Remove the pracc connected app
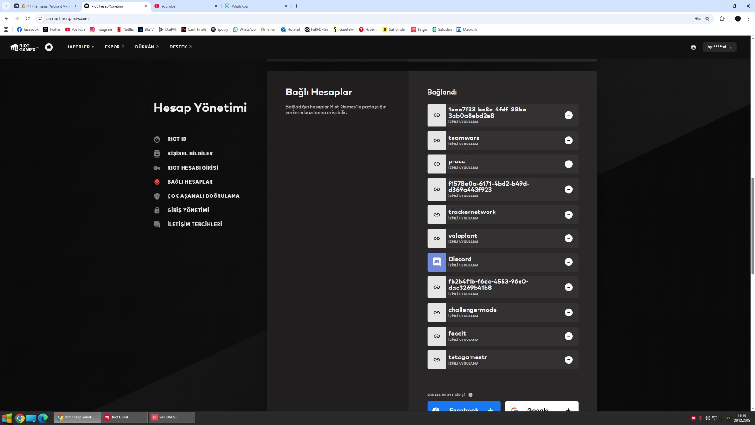Viewport: 755px width, 425px height. click(x=569, y=164)
